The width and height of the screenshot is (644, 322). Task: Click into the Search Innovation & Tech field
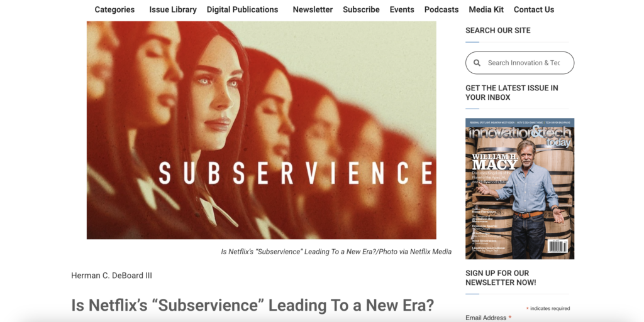tap(524, 63)
